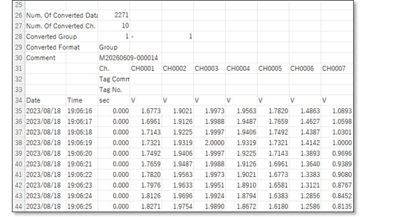Select row header 31
This screenshot has height=217, width=401.
(18, 69)
